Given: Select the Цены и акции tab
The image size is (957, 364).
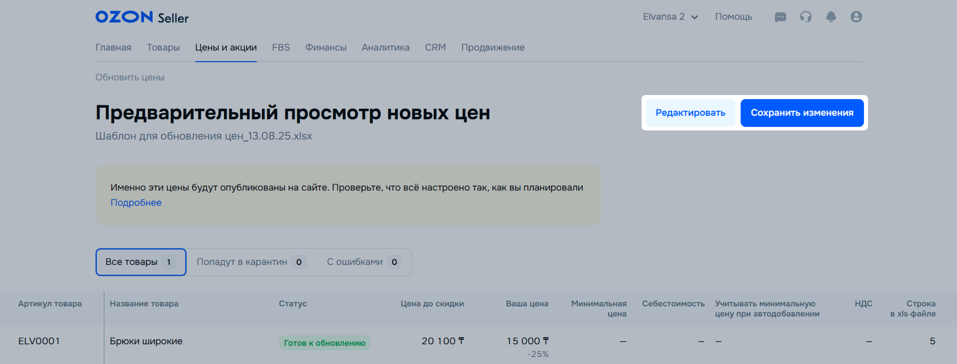Looking at the screenshot, I should point(226,48).
